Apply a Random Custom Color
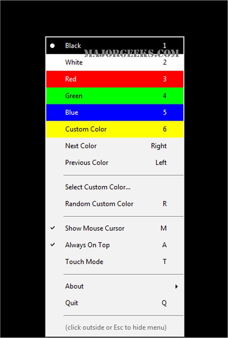The image size is (228, 338). (x=115, y=204)
